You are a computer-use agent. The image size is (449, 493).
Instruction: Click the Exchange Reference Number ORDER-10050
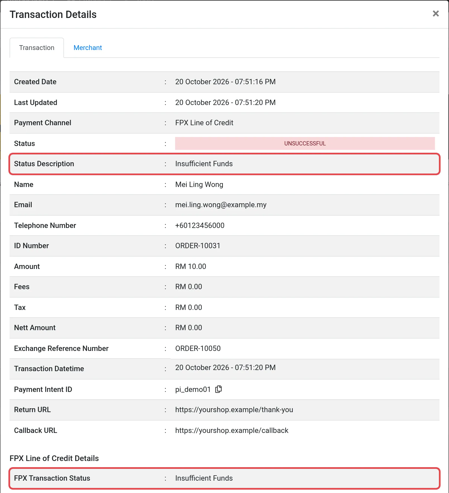tap(198, 348)
